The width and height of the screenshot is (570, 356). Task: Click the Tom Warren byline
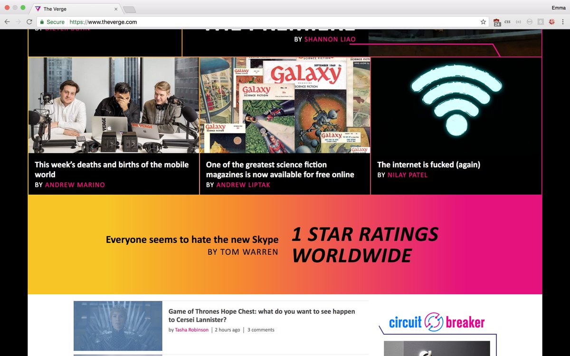tap(243, 252)
